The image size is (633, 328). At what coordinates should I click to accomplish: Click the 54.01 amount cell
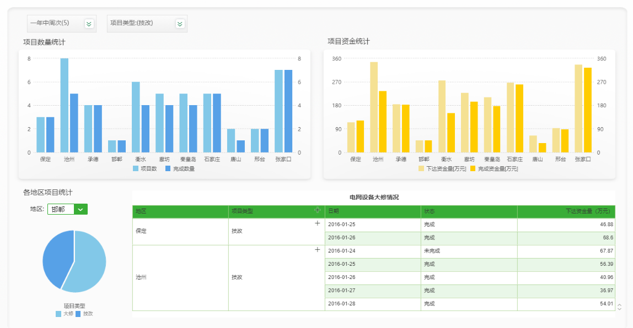point(566,304)
